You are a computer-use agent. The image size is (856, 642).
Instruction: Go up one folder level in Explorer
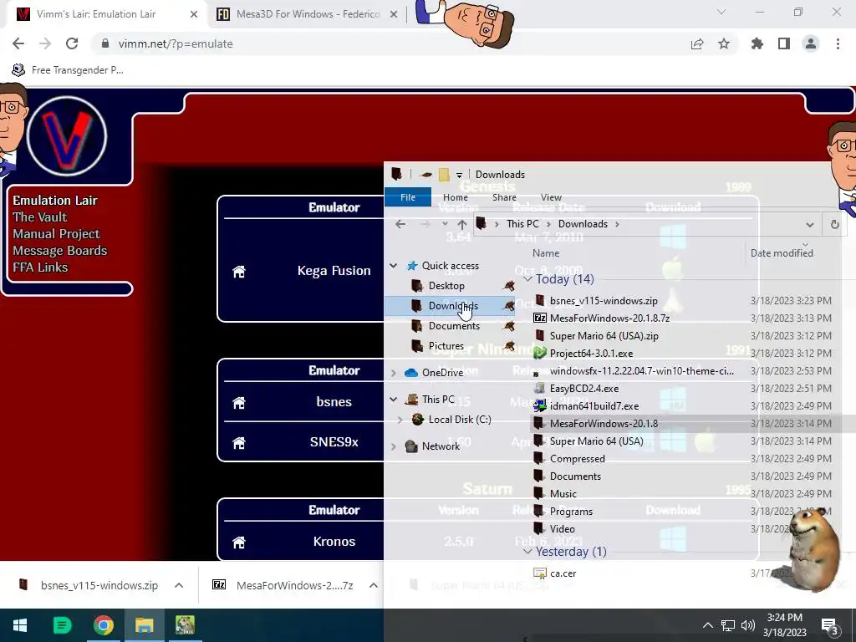pyautogui.click(x=461, y=224)
